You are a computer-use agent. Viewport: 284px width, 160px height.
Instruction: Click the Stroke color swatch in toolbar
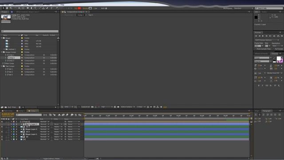(x=90, y=8)
